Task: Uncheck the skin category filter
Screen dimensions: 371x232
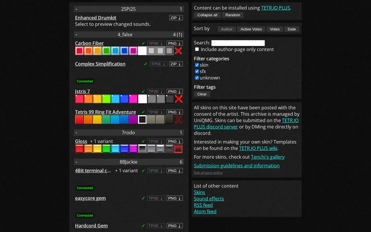Action: [197, 65]
